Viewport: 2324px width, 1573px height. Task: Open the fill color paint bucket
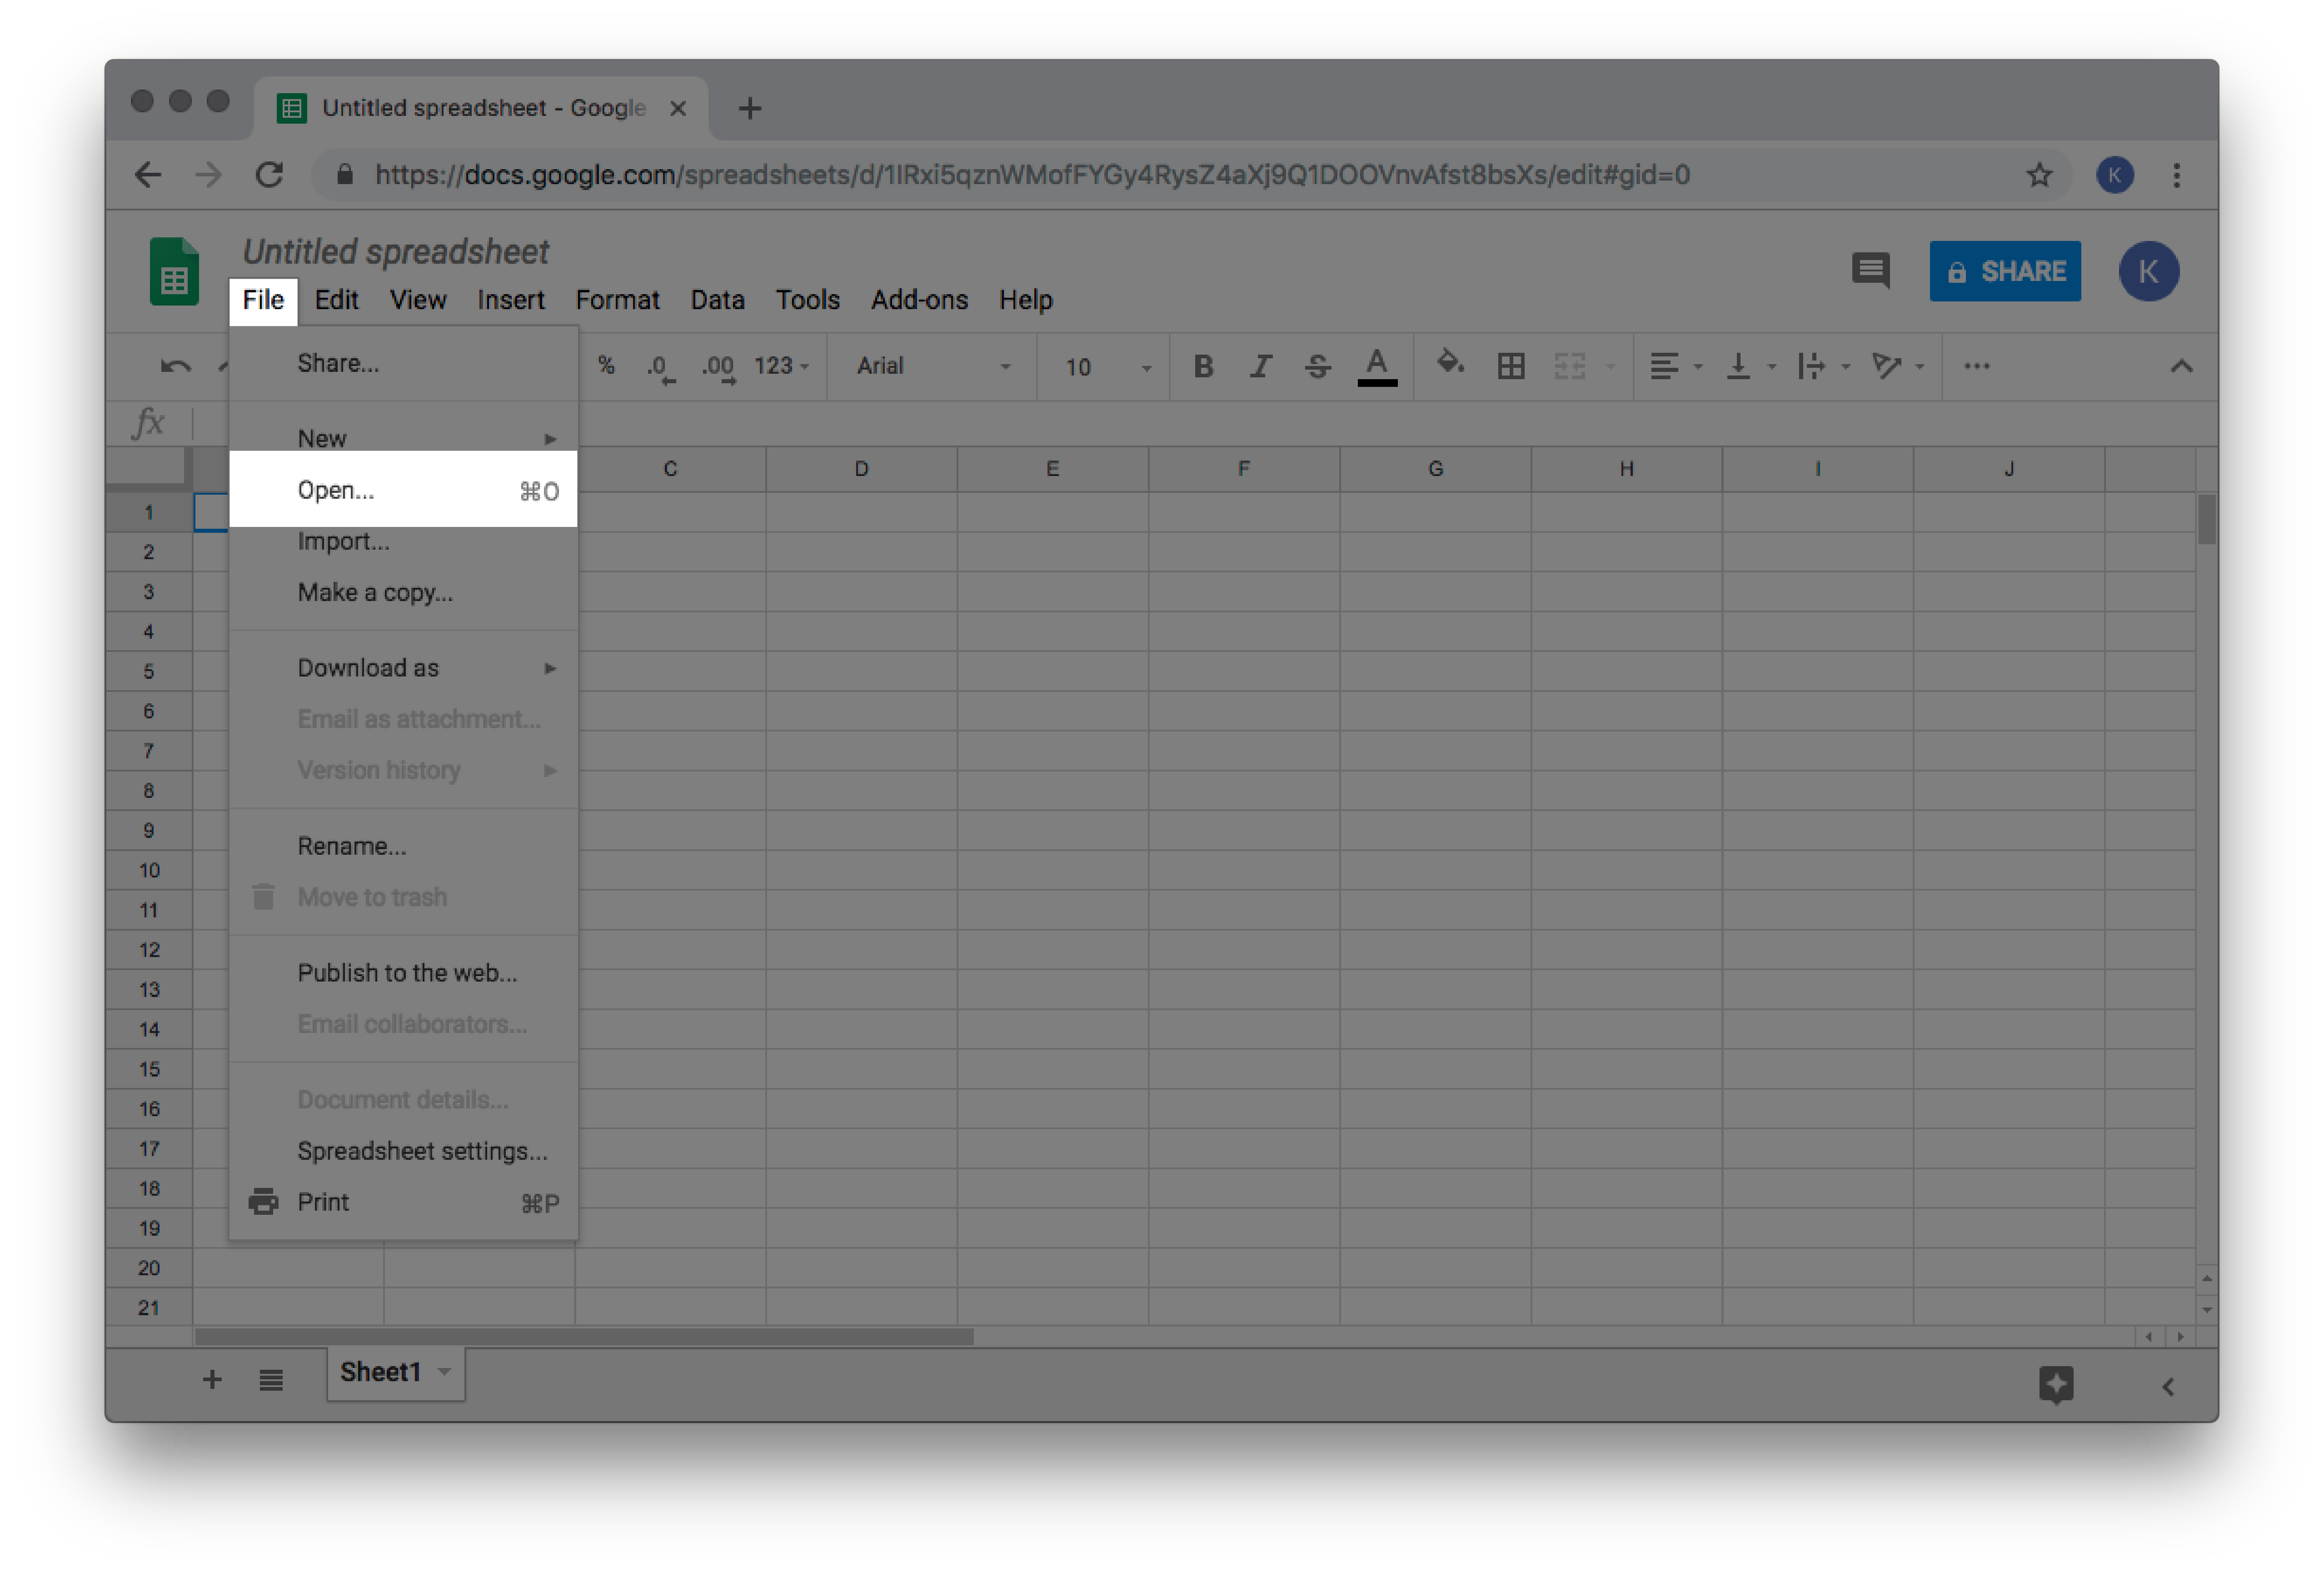pyautogui.click(x=1450, y=363)
